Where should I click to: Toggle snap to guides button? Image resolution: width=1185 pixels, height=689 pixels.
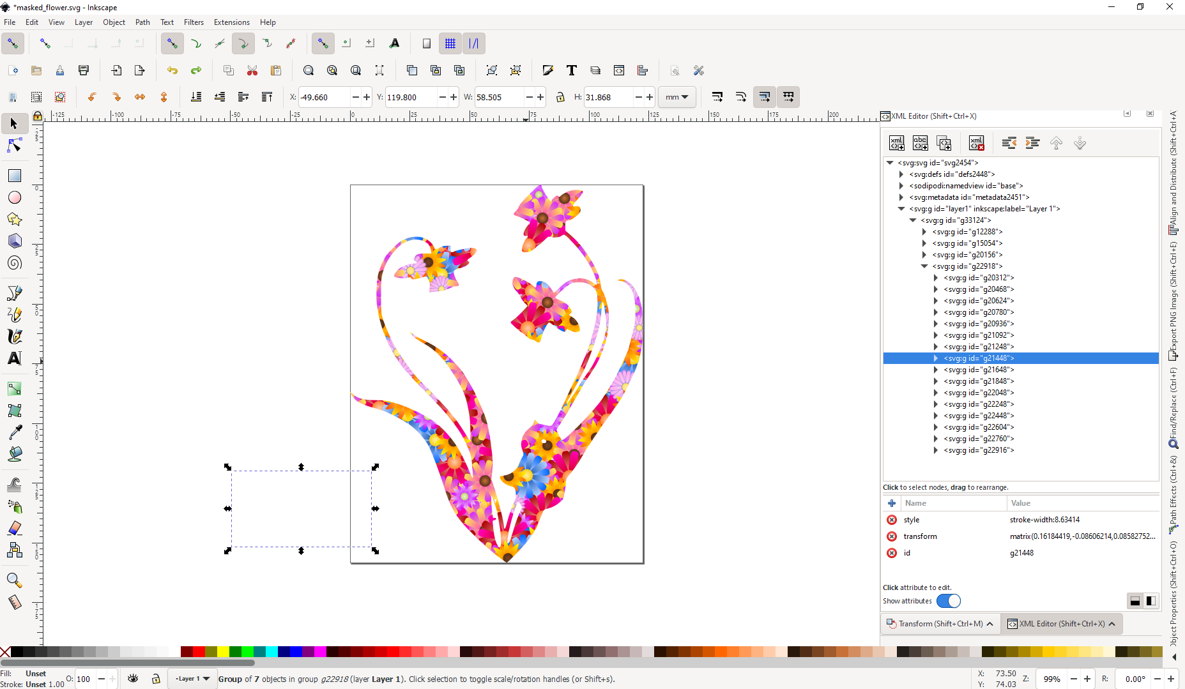tap(474, 43)
